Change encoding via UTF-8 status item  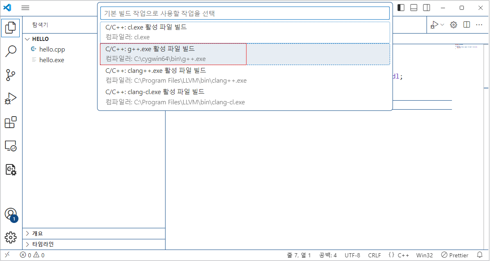(352, 255)
